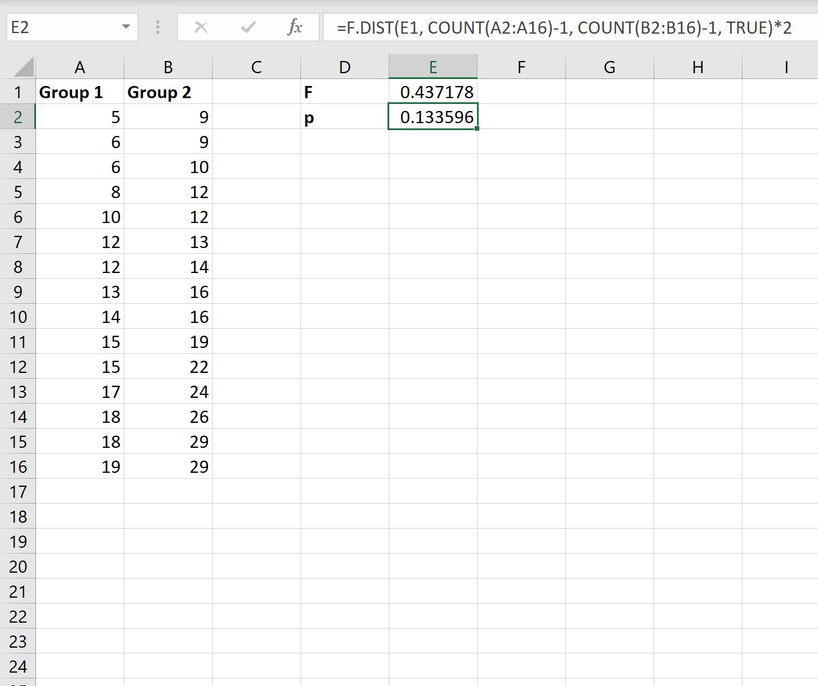Image resolution: width=818 pixels, height=686 pixels.
Task: Select row 16 header
Action: (x=18, y=466)
